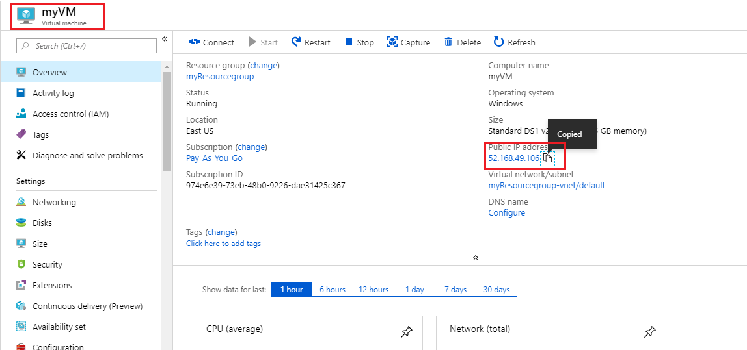Click Configure under DNS name
747x350 pixels.
point(506,212)
